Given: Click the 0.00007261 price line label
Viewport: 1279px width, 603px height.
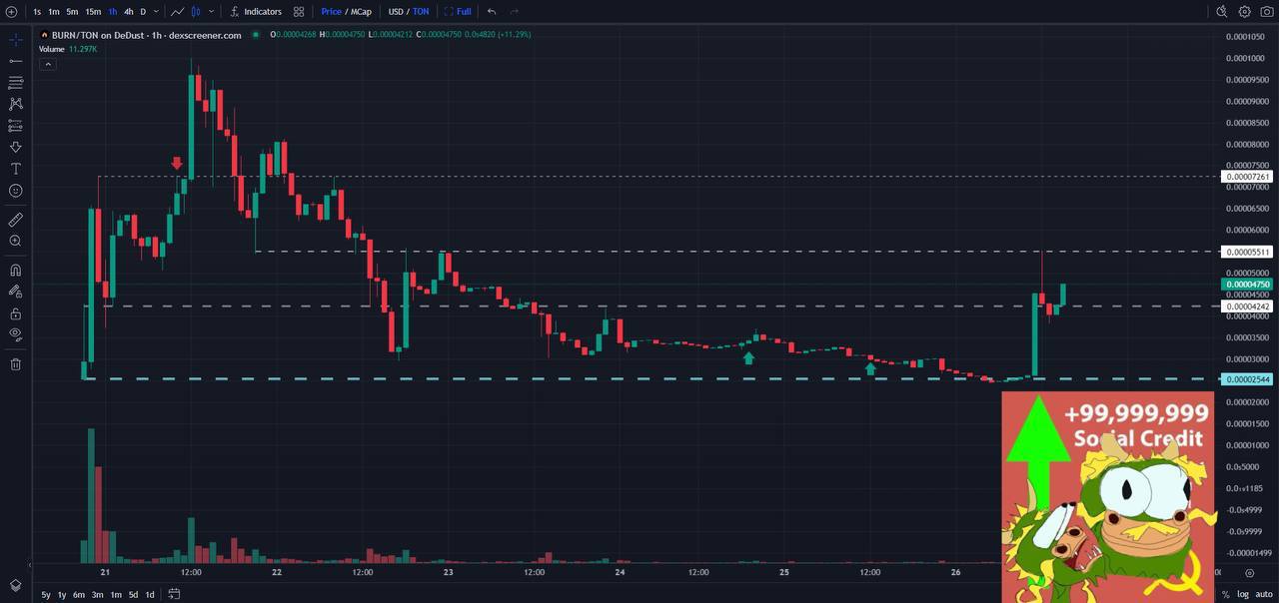Looking at the screenshot, I should click(1248, 177).
